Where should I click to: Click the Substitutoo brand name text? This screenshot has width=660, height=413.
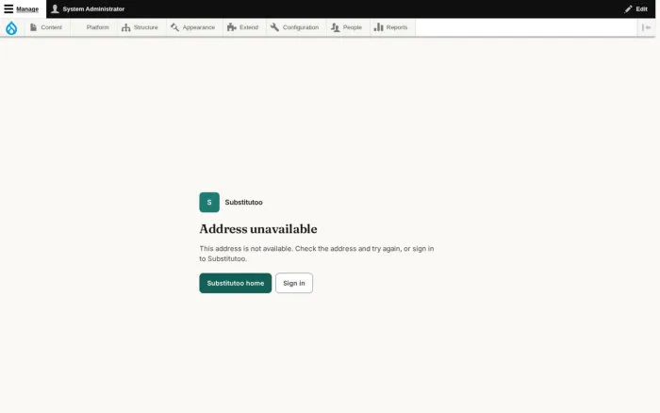pyautogui.click(x=243, y=203)
